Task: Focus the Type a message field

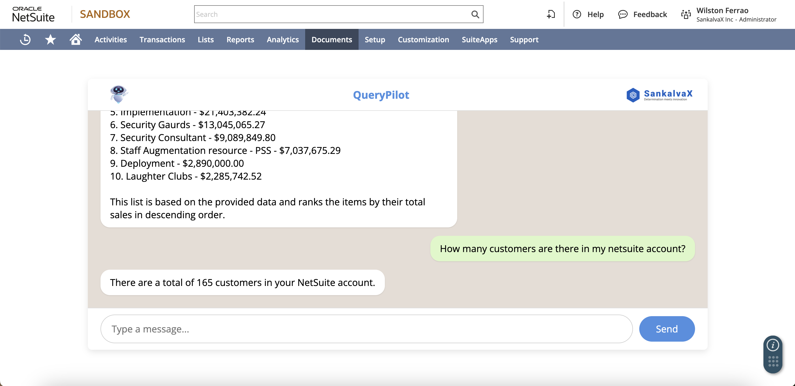Action: 366,329
